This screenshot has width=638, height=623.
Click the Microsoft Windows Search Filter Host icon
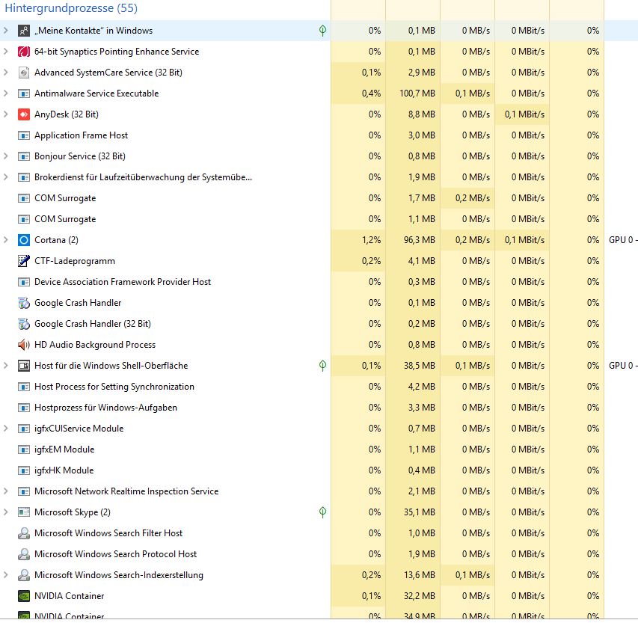point(24,533)
